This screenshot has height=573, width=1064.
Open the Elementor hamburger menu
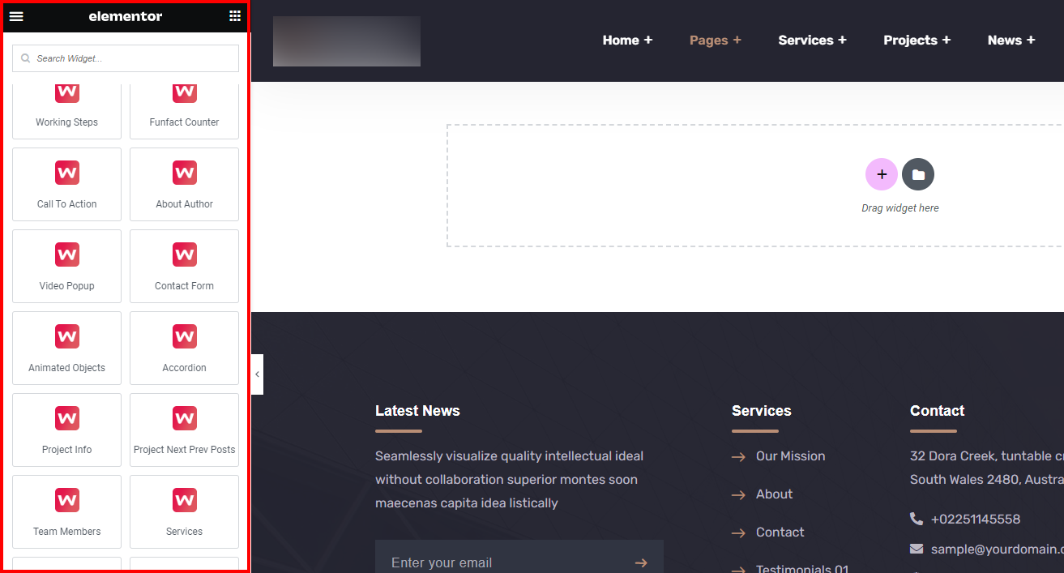(x=16, y=16)
